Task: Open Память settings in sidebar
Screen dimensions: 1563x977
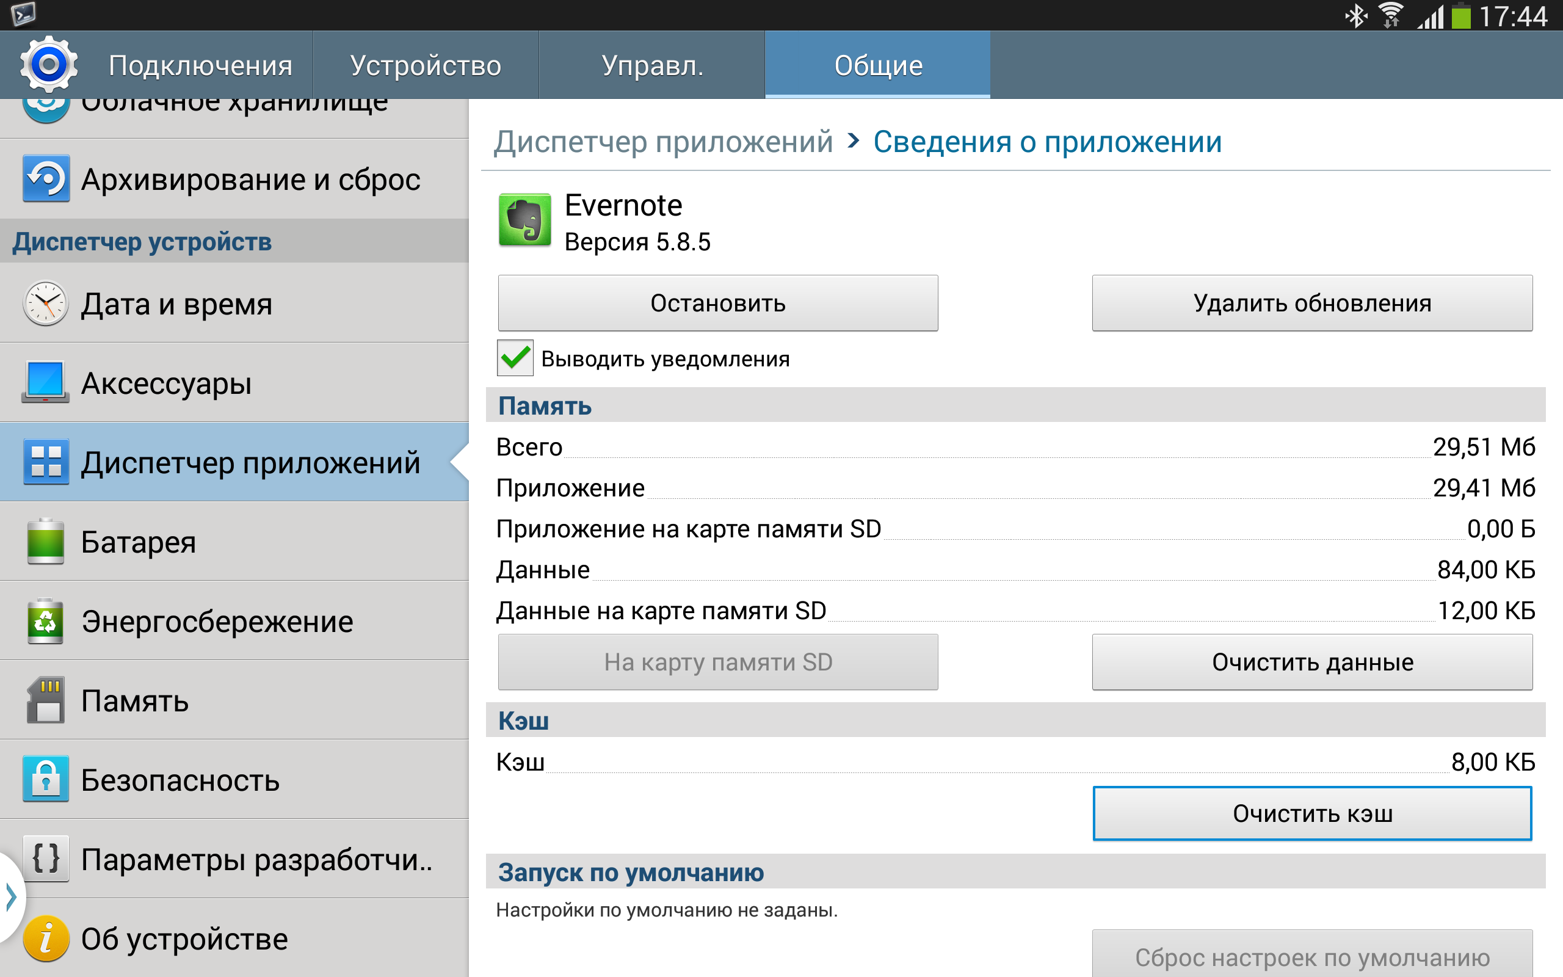Action: click(x=234, y=700)
